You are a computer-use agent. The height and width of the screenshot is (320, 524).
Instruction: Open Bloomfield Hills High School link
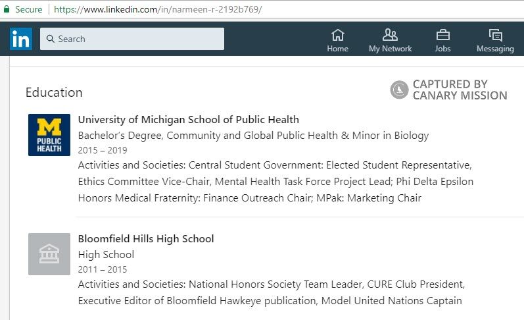pos(146,239)
